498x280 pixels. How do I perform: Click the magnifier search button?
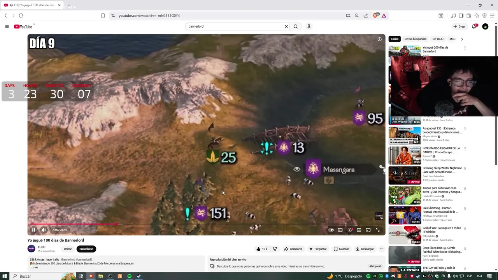pos(296,26)
